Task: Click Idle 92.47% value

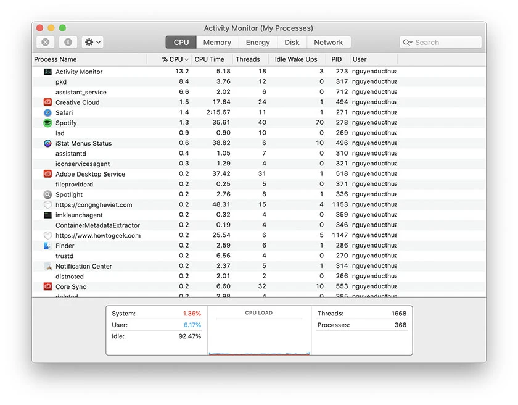Action: [190, 336]
